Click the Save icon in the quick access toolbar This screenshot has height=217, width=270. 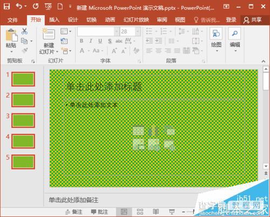coord(6,6)
